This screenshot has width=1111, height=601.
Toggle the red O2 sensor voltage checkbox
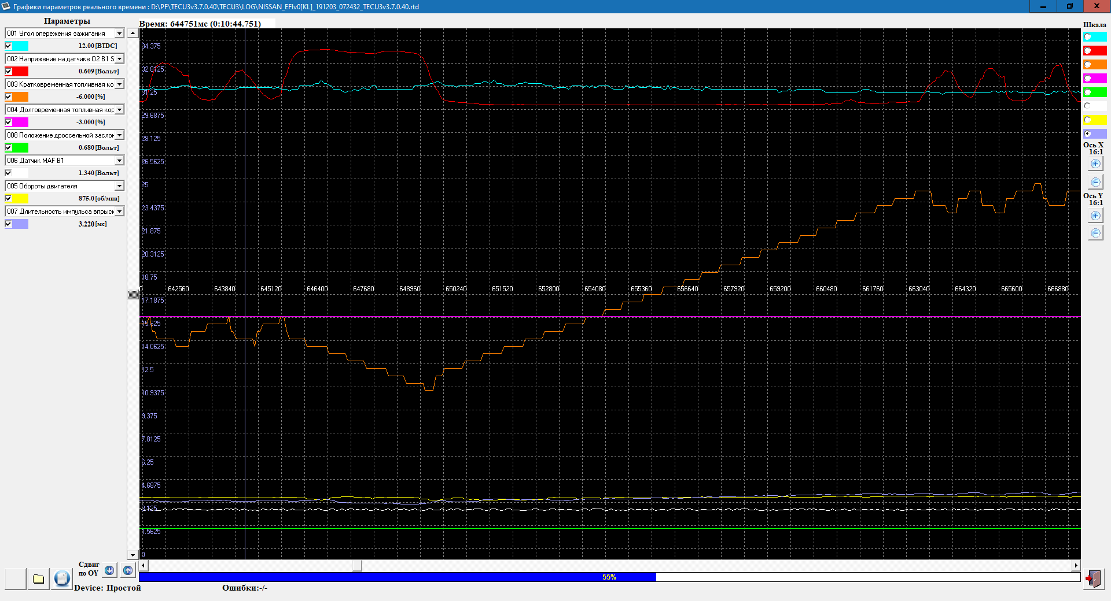[x=9, y=72]
